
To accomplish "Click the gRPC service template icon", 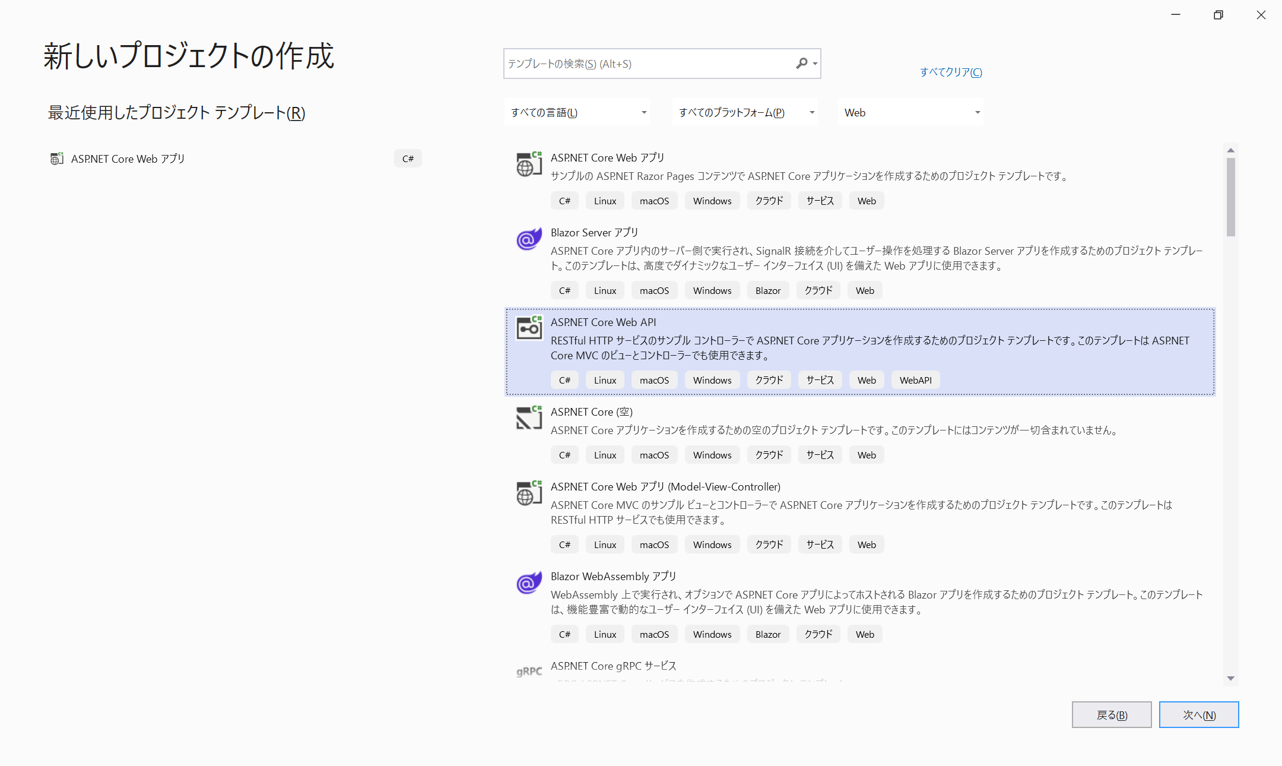I will 529,672.
